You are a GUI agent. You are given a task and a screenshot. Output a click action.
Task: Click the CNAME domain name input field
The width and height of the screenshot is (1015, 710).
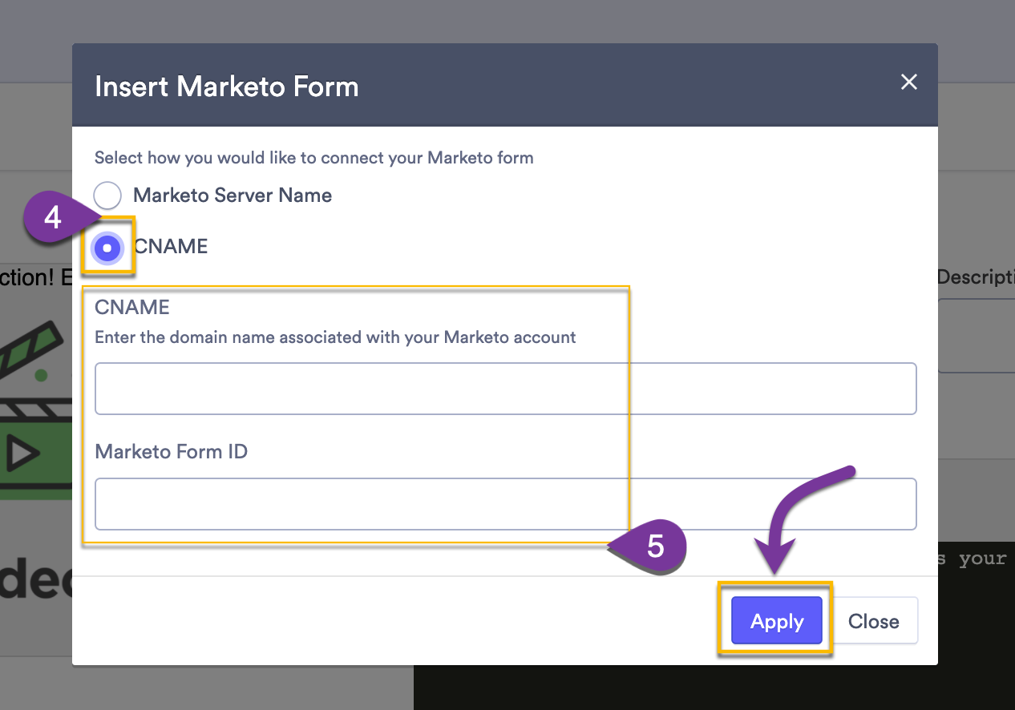[505, 389]
